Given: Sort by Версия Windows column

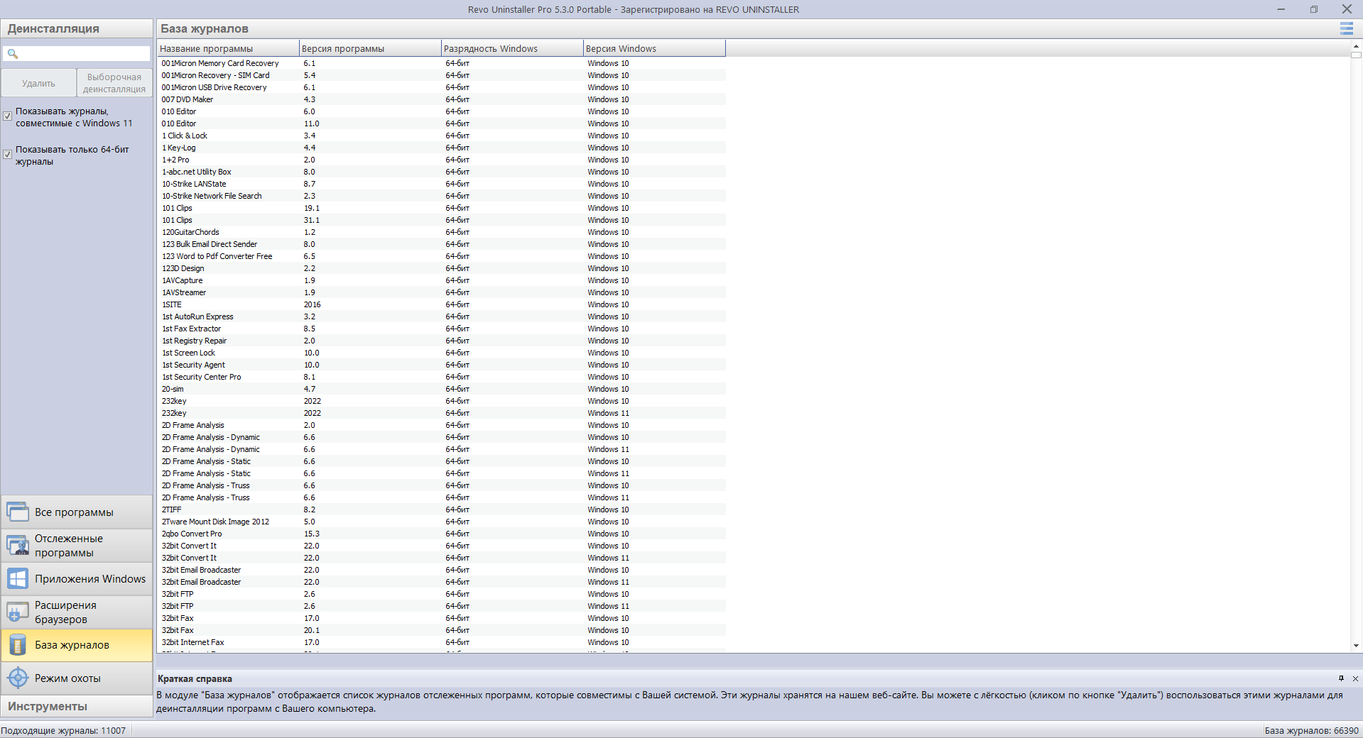Looking at the screenshot, I should coord(654,48).
